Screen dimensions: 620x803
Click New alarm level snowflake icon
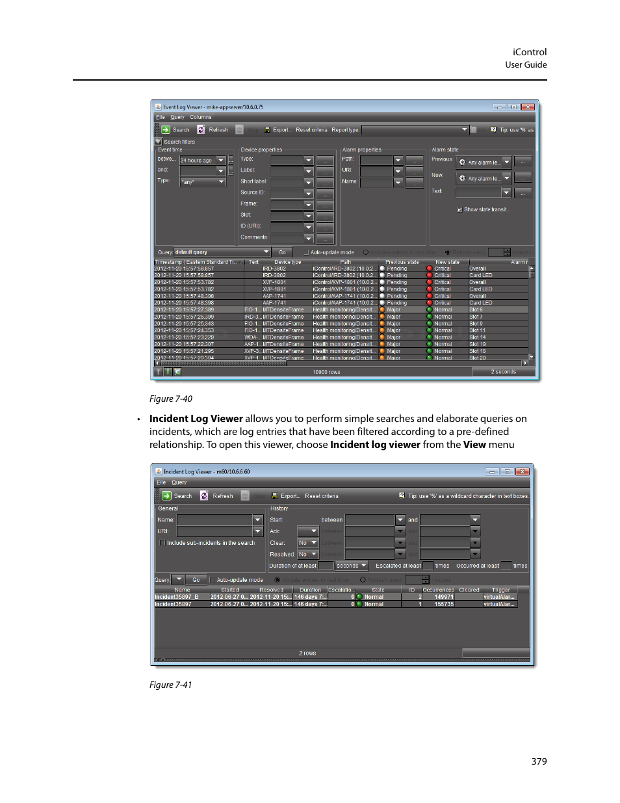462,178
